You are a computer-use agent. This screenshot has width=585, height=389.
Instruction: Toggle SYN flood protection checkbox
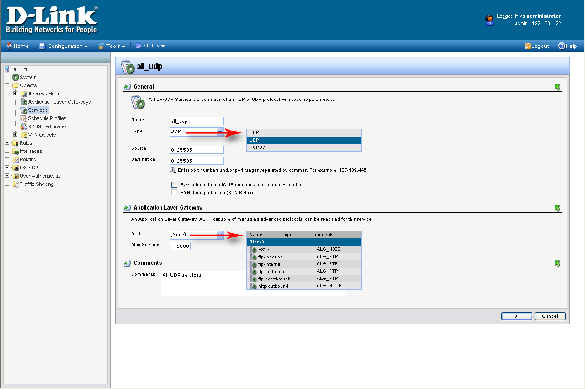click(174, 193)
